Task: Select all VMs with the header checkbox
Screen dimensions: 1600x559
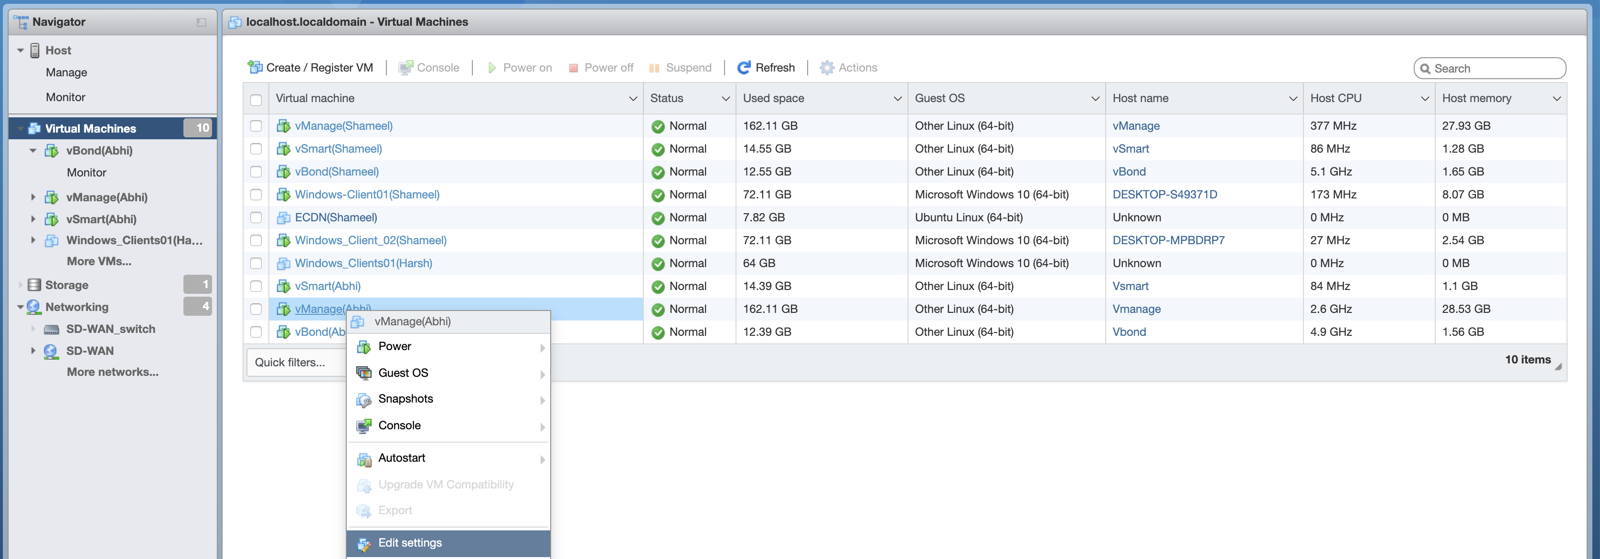Action: pos(256,98)
